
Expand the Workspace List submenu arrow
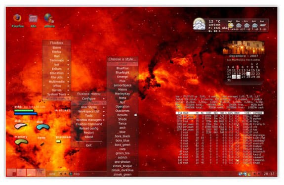click(x=104, y=111)
